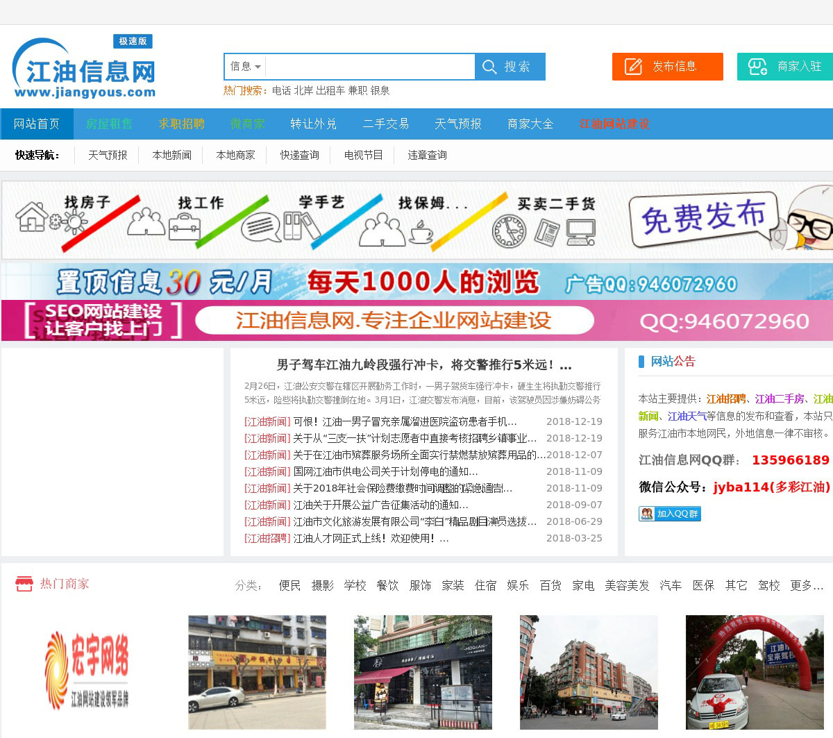Go to 求职招聘 in the main menu
833x738 pixels.
pyautogui.click(x=181, y=124)
